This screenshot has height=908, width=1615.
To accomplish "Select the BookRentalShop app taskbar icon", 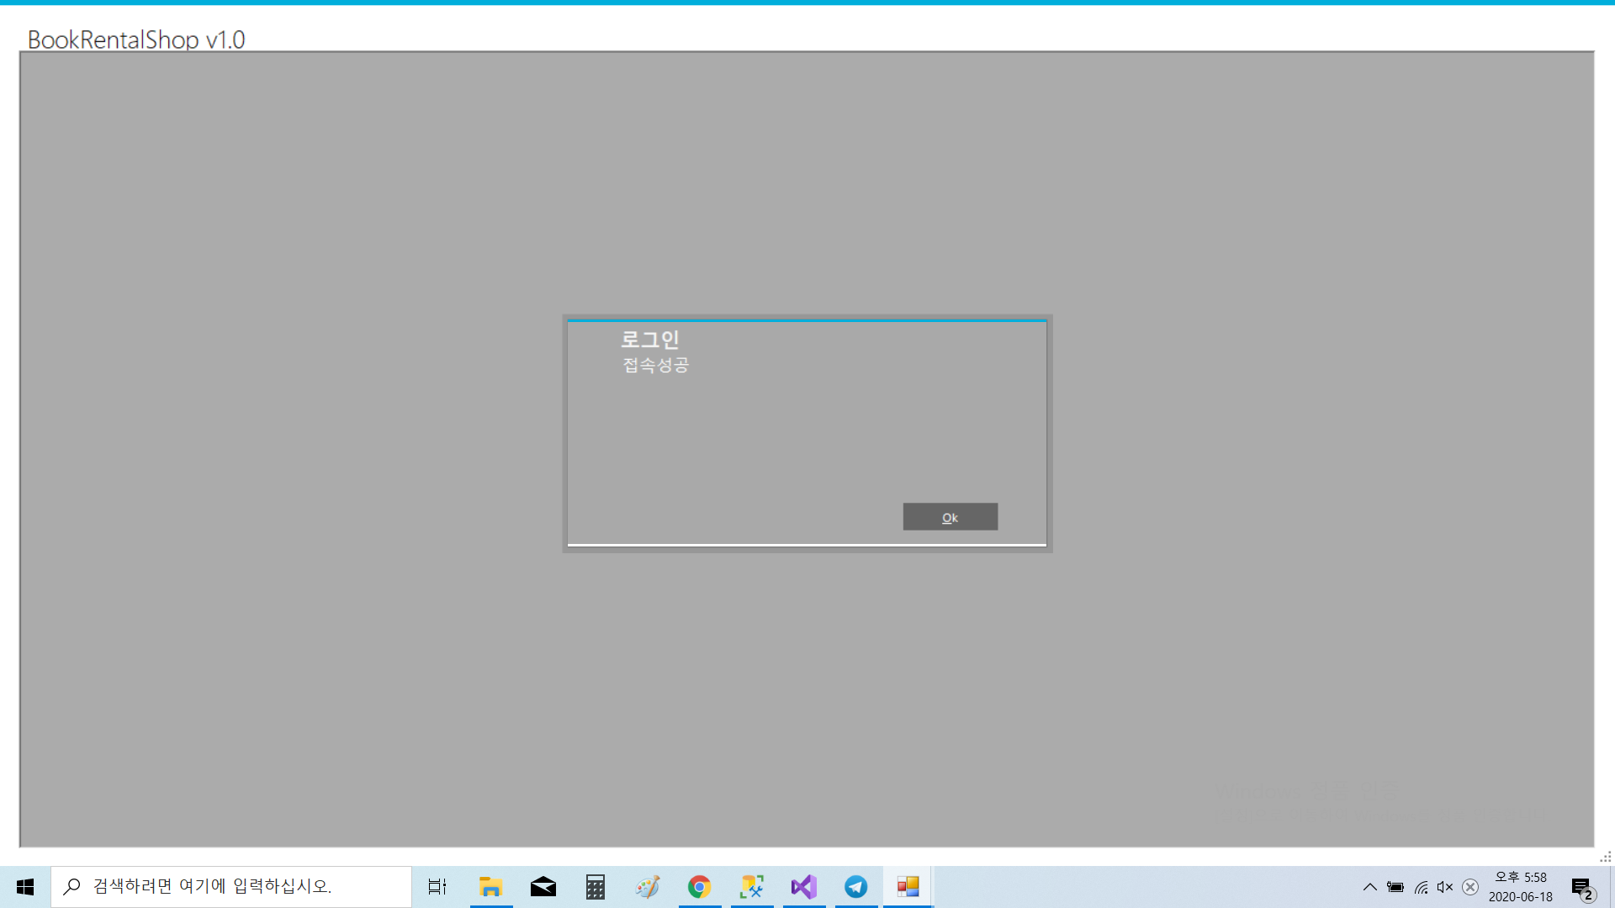I will [x=908, y=887].
